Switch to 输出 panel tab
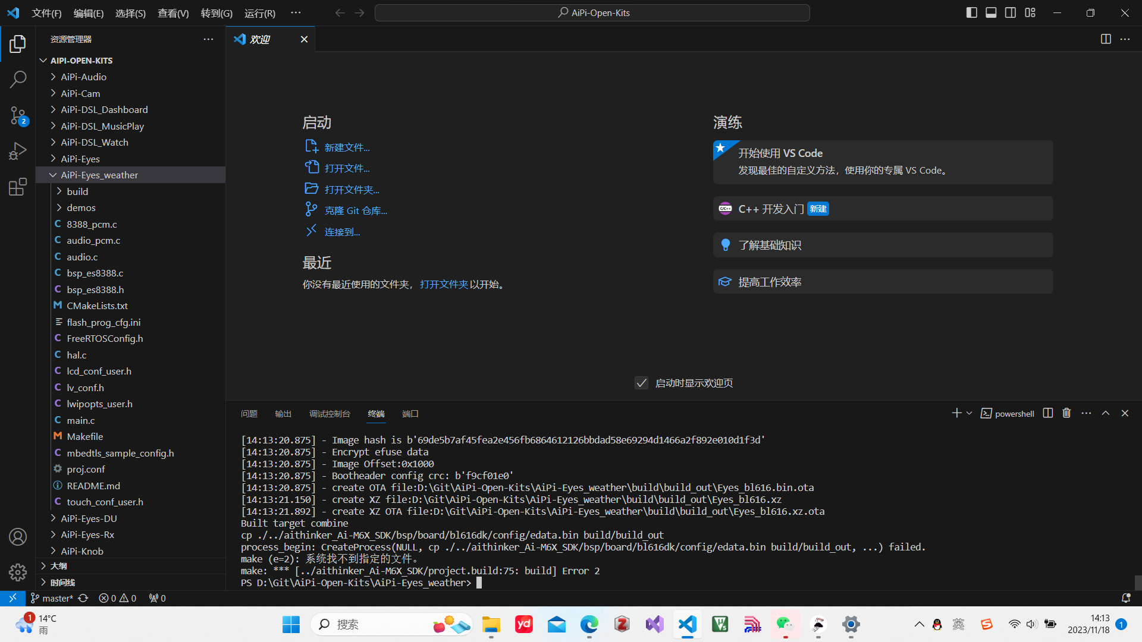Image resolution: width=1142 pixels, height=642 pixels. click(x=283, y=414)
